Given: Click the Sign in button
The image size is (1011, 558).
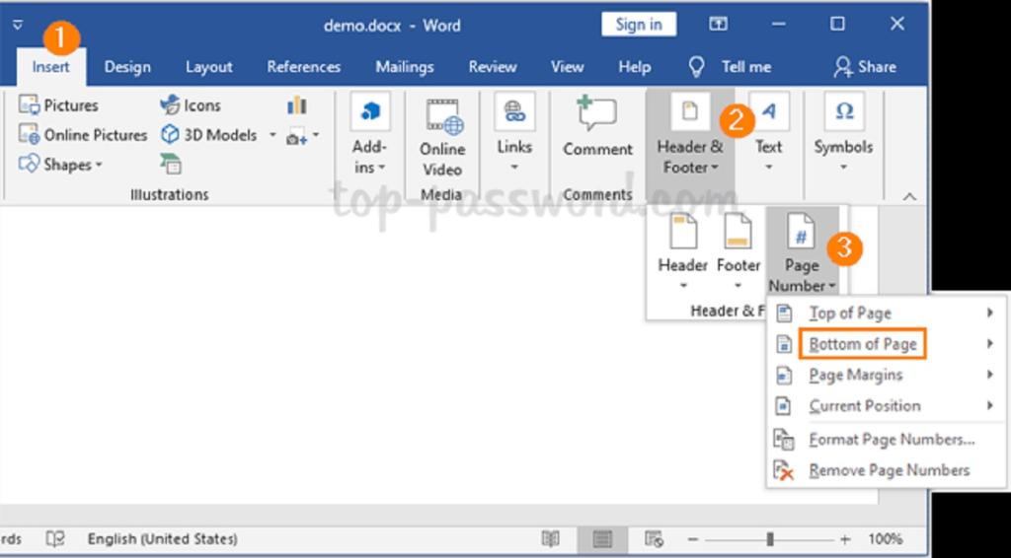Looking at the screenshot, I should point(639,25).
